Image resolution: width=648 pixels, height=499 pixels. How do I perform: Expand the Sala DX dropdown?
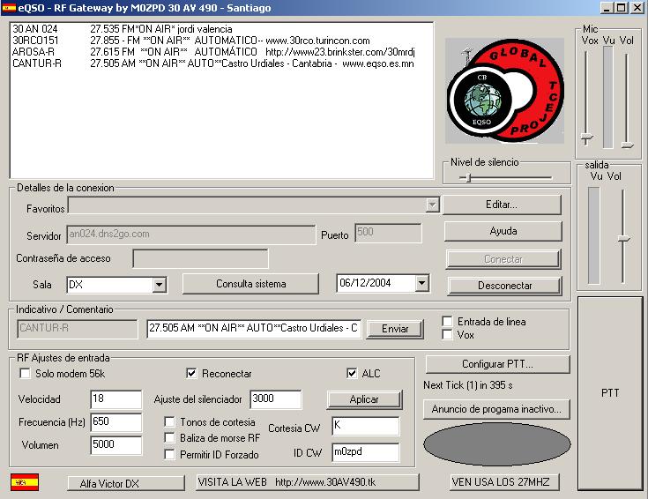click(x=159, y=285)
